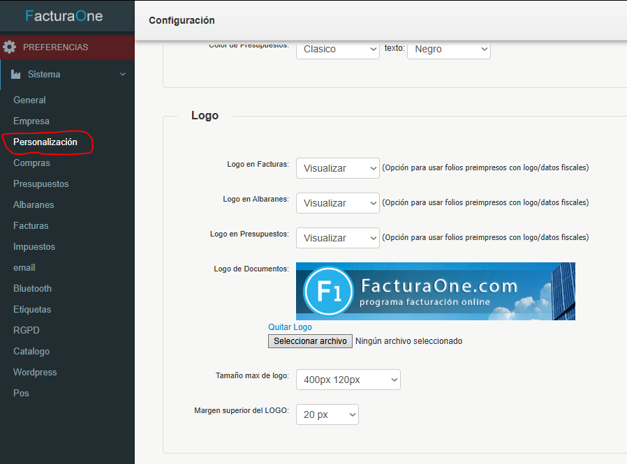Click the 'Margen superior del LOGO:' label
This screenshot has height=464, width=627.
[x=242, y=410]
